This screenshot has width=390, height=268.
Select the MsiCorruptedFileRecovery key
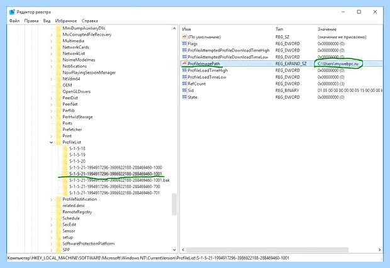click(x=87, y=35)
